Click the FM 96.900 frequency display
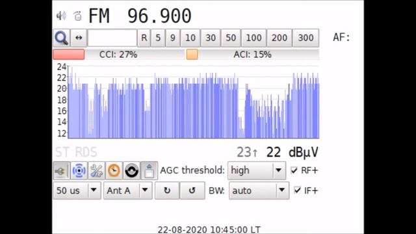The image size is (416, 234). 140,16
